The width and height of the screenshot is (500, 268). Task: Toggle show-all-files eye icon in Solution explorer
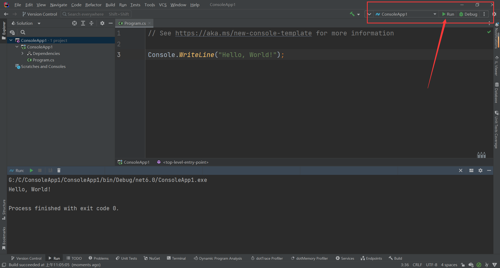pyautogui.click(x=12, y=32)
